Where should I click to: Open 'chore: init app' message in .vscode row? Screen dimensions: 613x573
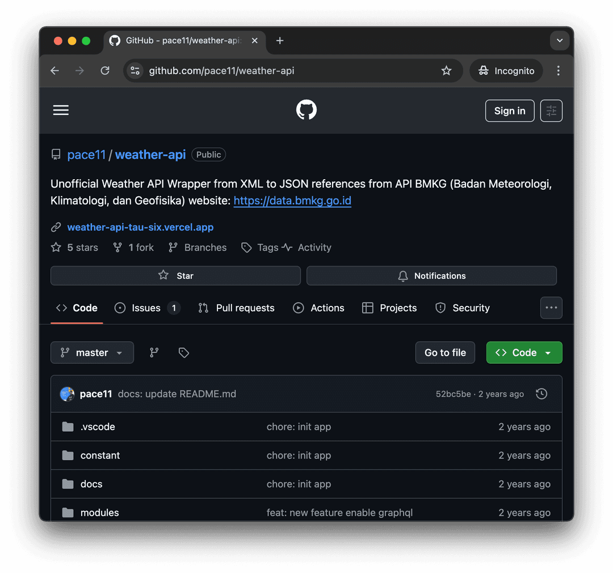[x=299, y=427]
